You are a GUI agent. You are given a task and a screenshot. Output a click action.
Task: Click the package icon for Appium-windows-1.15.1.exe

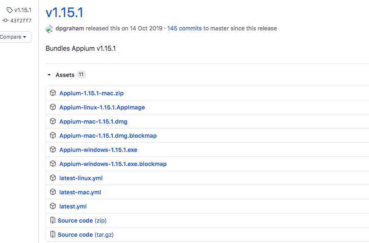(x=53, y=149)
